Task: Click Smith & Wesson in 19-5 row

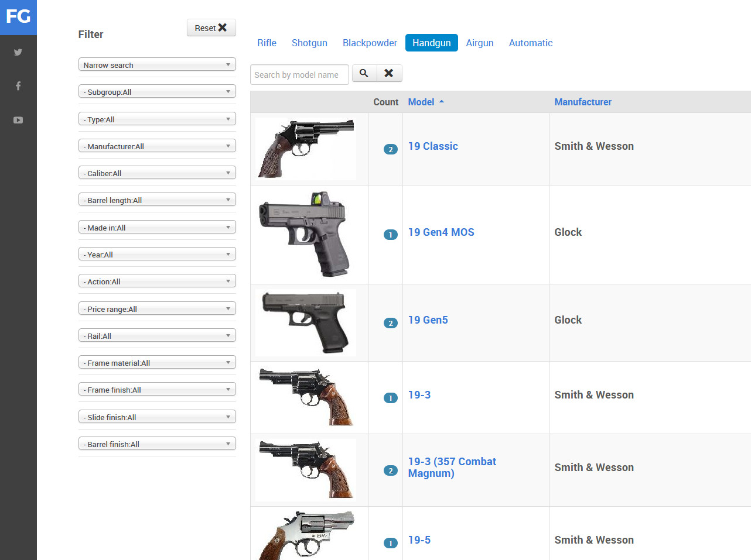Action: coord(594,540)
